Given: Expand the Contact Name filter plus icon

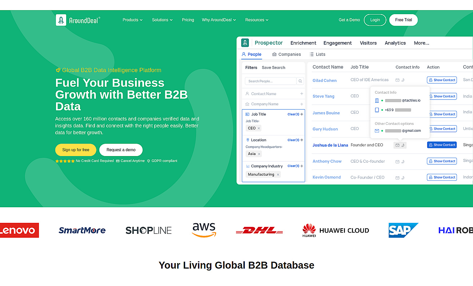Looking at the screenshot, I should tap(302, 94).
